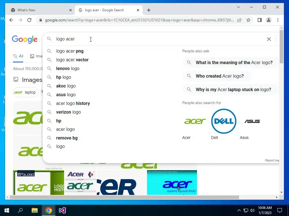Click the scroll down arrow
The width and height of the screenshot is (289, 216).
(281, 192)
